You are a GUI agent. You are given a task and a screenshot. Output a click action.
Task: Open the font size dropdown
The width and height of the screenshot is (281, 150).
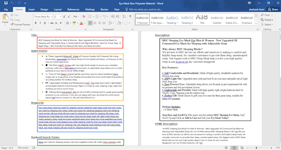[x=60, y=16]
